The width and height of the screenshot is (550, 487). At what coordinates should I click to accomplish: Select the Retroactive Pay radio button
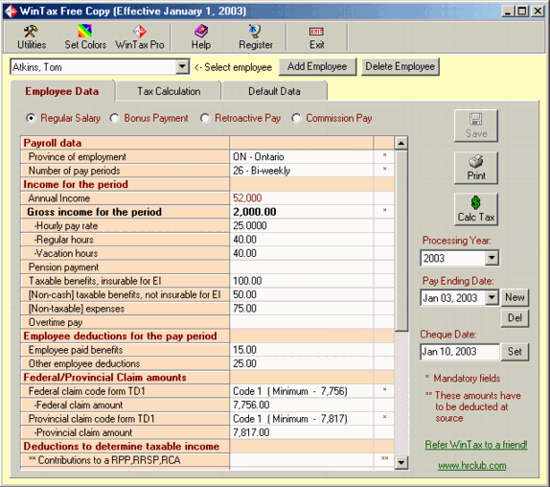click(x=205, y=118)
